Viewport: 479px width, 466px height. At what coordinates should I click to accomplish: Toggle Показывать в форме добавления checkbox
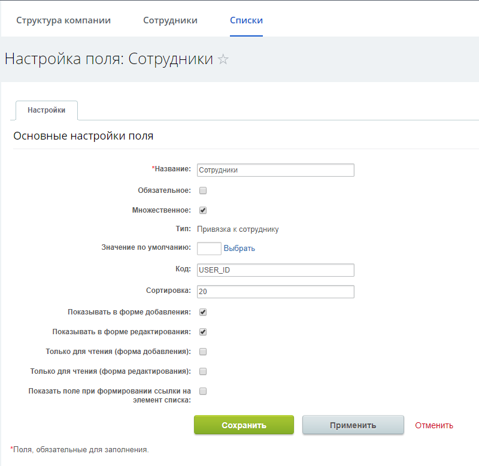tap(203, 312)
